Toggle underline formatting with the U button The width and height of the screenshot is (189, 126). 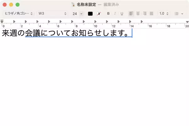pyautogui.click(x=122, y=14)
